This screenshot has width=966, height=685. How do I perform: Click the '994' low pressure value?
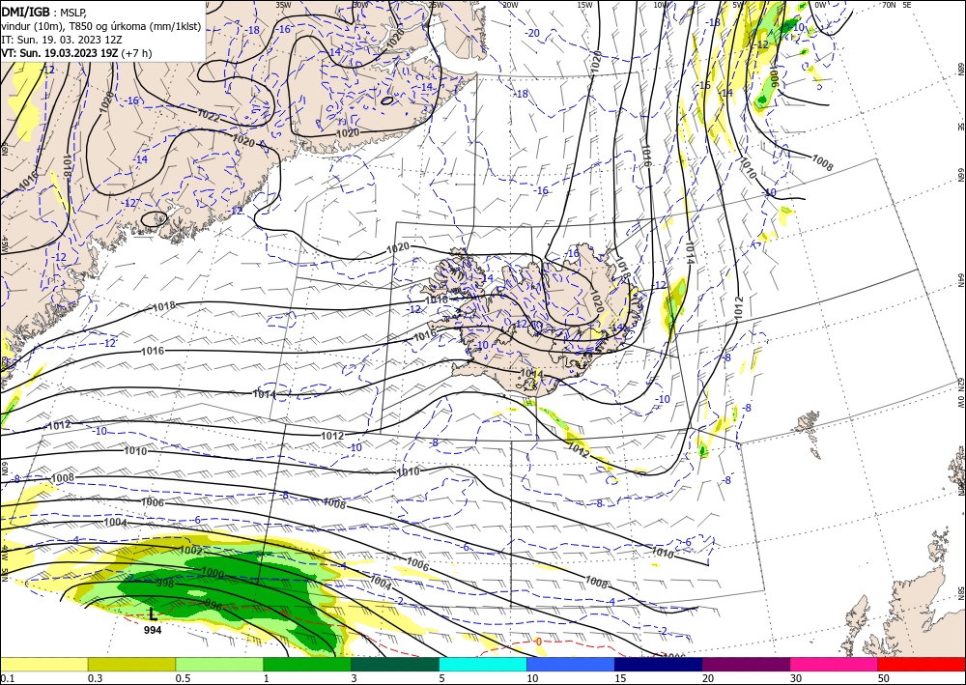click(153, 630)
